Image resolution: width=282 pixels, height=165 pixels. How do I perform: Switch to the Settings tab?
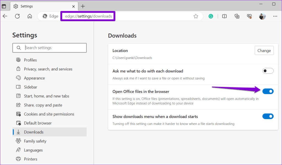pyautogui.click(x=39, y=6)
